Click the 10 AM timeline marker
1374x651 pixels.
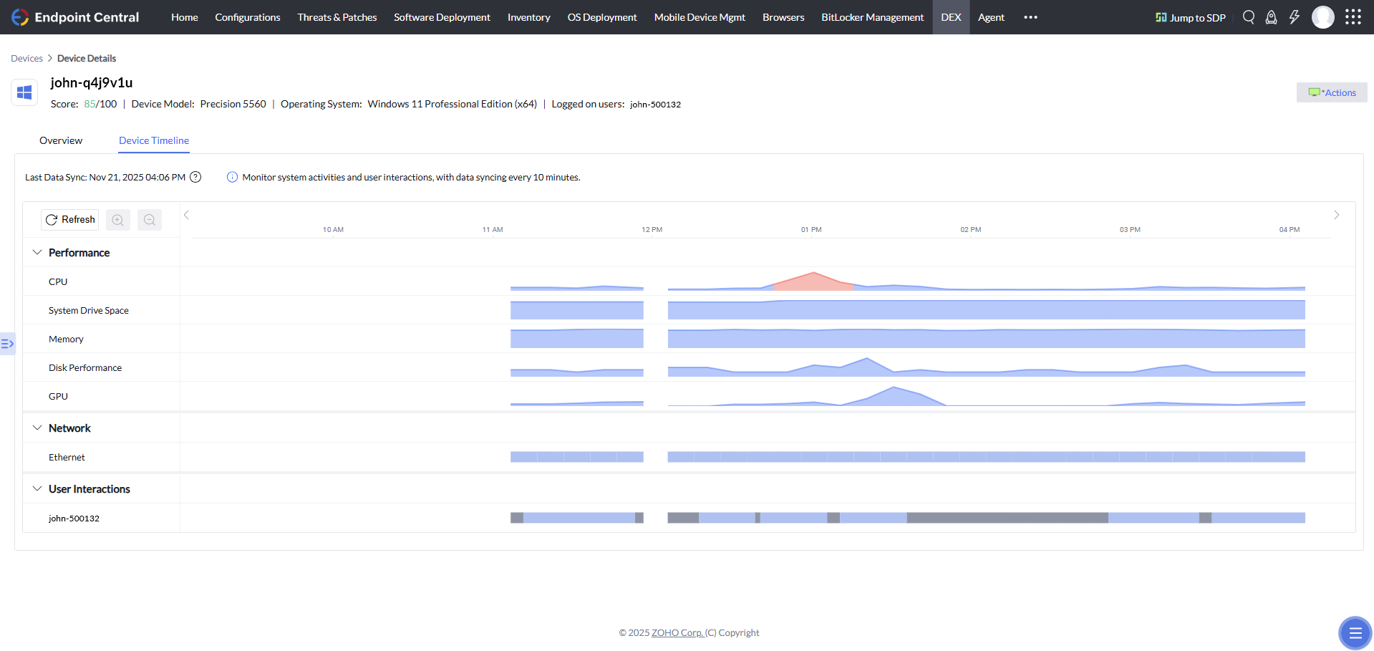tap(333, 230)
